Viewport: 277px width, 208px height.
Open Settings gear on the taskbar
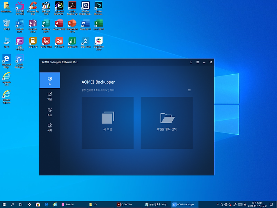point(29,205)
